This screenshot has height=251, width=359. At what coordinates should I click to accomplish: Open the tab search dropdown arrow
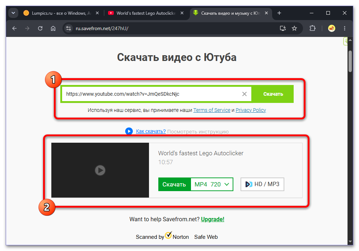pyautogui.click(x=13, y=13)
